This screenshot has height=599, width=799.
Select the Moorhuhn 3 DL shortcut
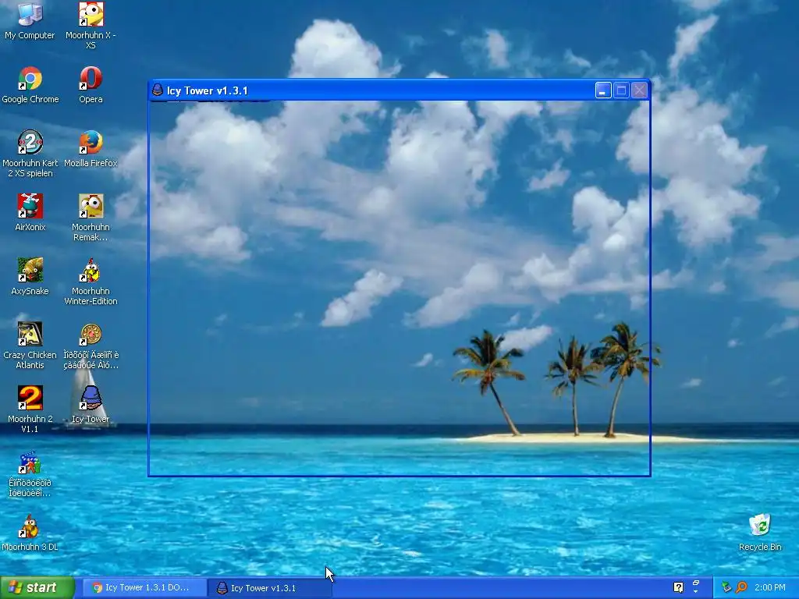[x=30, y=533]
